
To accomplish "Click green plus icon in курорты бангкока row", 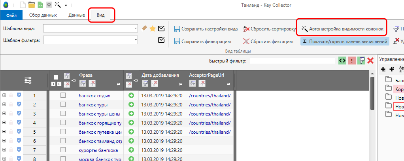I will click(x=131, y=150).
